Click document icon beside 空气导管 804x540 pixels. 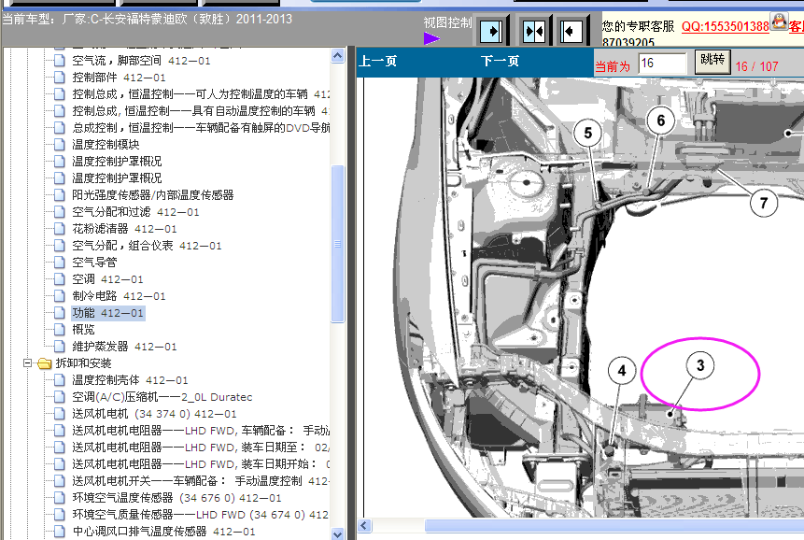point(60,263)
